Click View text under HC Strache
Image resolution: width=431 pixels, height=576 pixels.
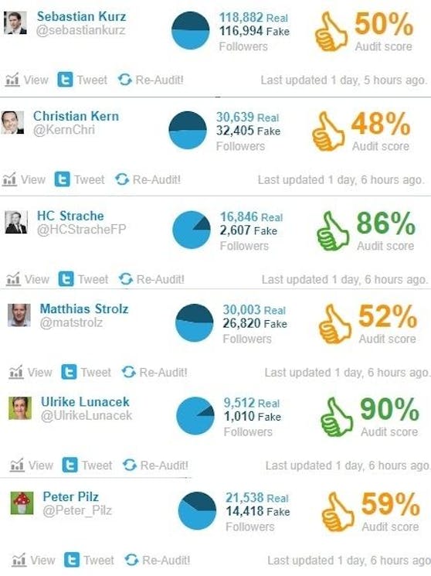(37, 279)
